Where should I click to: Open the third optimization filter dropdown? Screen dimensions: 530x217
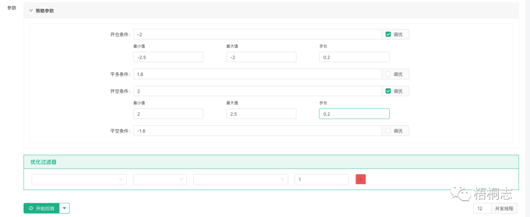pyautogui.click(x=240, y=179)
